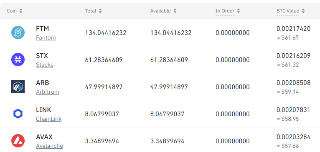Click FTM in-order amount 0.00000000
320x152 pixels.
(x=233, y=33)
